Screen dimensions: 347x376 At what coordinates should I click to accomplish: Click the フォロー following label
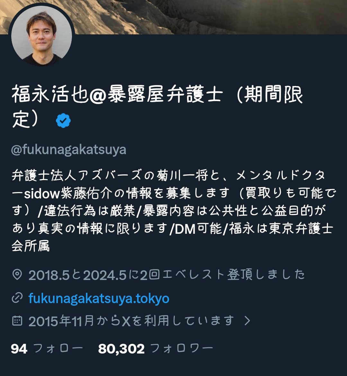point(58,348)
